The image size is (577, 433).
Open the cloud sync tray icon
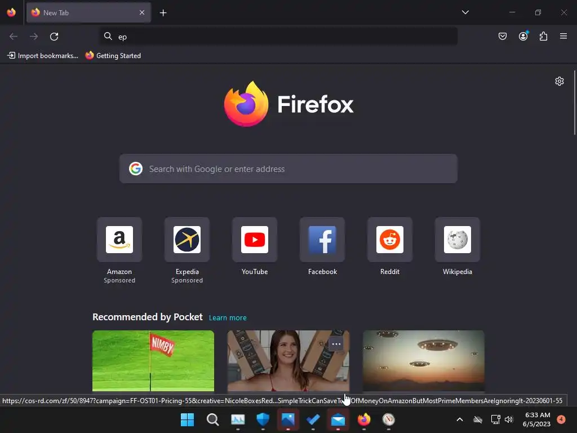(x=478, y=419)
